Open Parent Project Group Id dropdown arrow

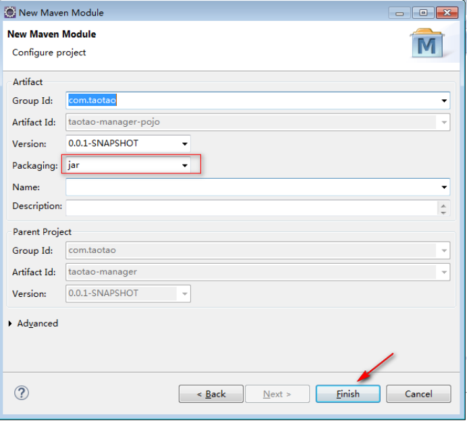tap(444, 251)
